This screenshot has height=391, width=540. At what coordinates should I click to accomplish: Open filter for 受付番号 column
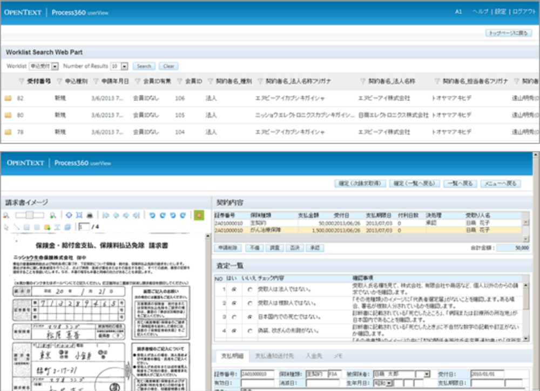pos(22,82)
